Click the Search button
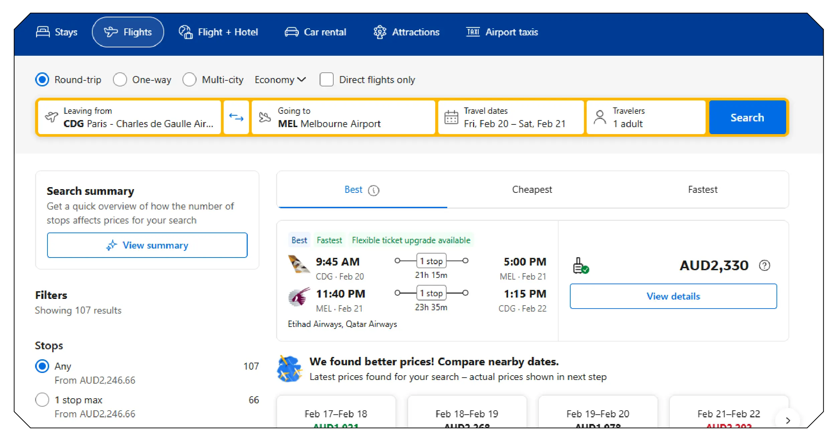 747,117
